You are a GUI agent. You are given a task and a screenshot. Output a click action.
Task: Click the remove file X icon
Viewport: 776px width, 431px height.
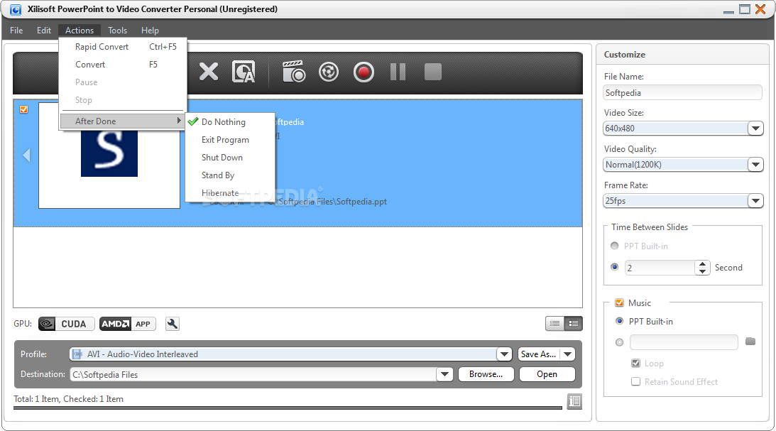[208, 72]
